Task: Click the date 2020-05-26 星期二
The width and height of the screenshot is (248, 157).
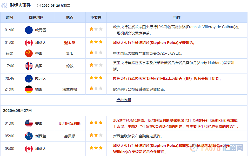Action: click(x=56, y=5)
